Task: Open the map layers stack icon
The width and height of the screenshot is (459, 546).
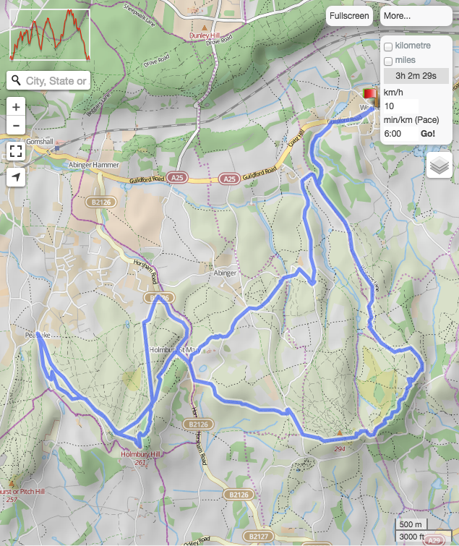Action: click(439, 165)
